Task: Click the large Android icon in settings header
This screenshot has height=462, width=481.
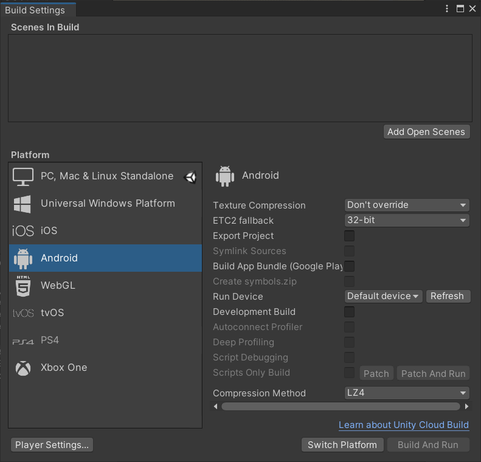Action: point(225,176)
